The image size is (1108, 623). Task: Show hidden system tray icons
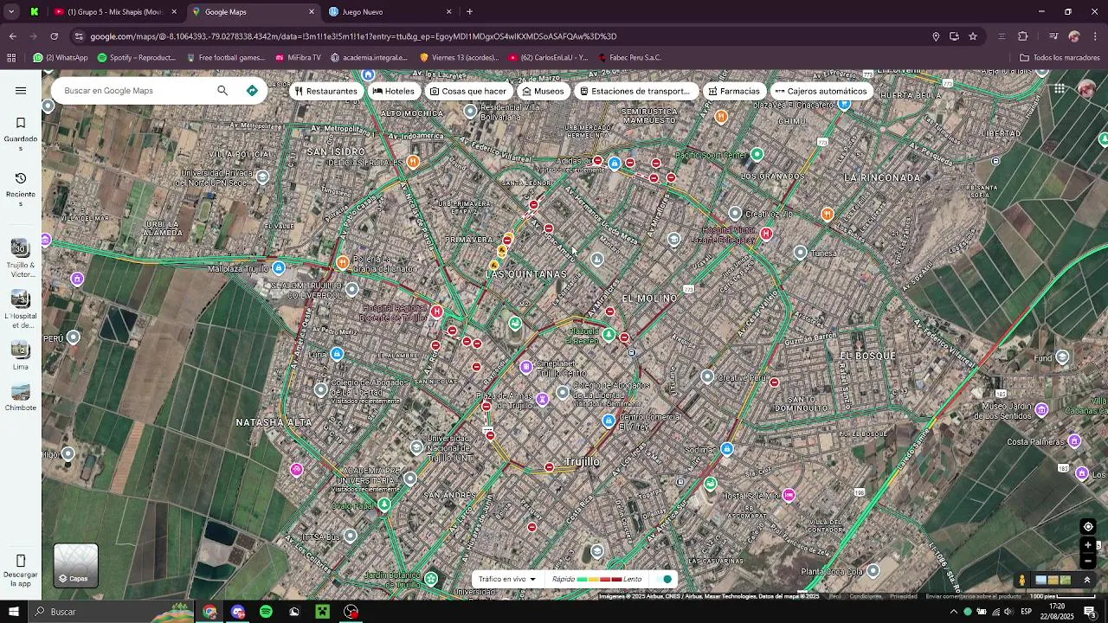coord(953,612)
